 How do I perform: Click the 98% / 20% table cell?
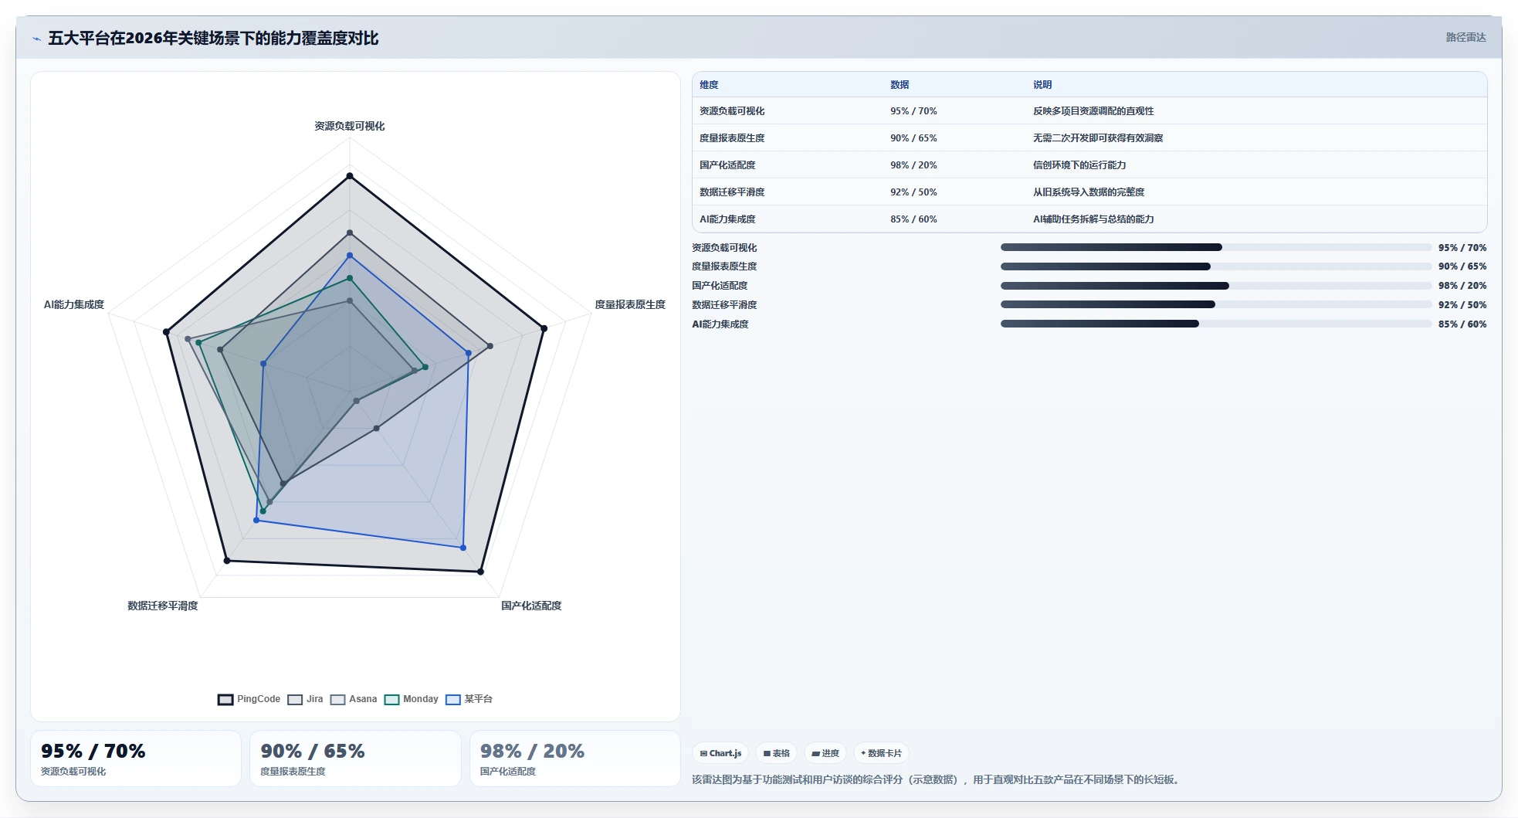pos(913,165)
